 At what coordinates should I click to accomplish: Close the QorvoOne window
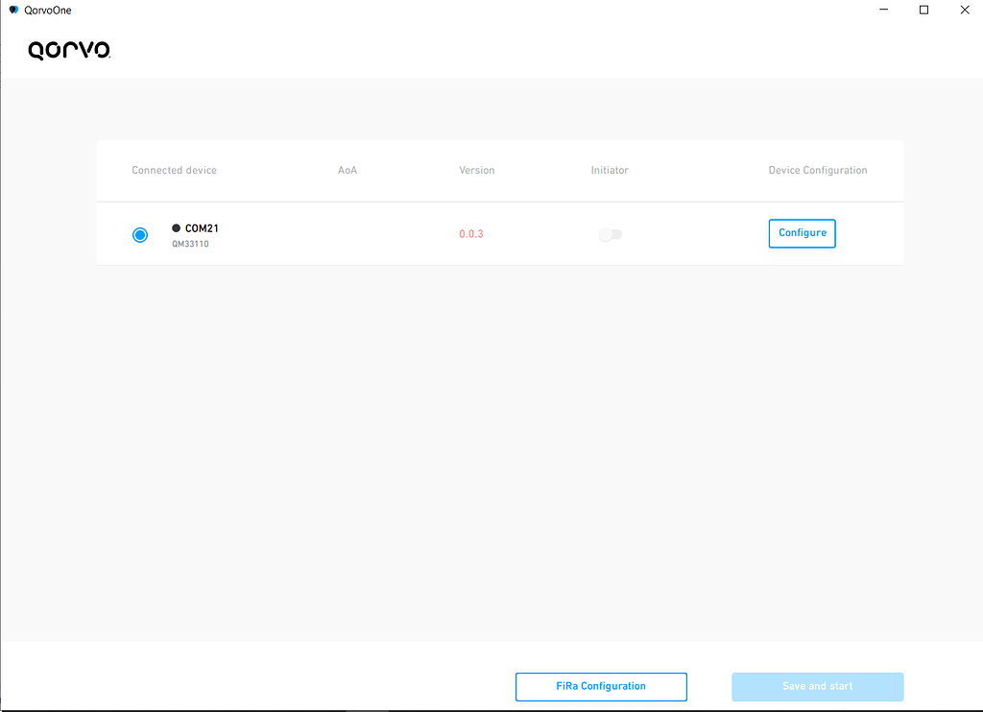(964, 10)
